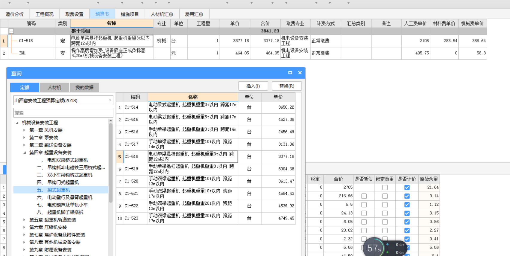The width and height of the screenshot is (510, 256).
Task: Select quota row C1-514
Action: [206, 107]
